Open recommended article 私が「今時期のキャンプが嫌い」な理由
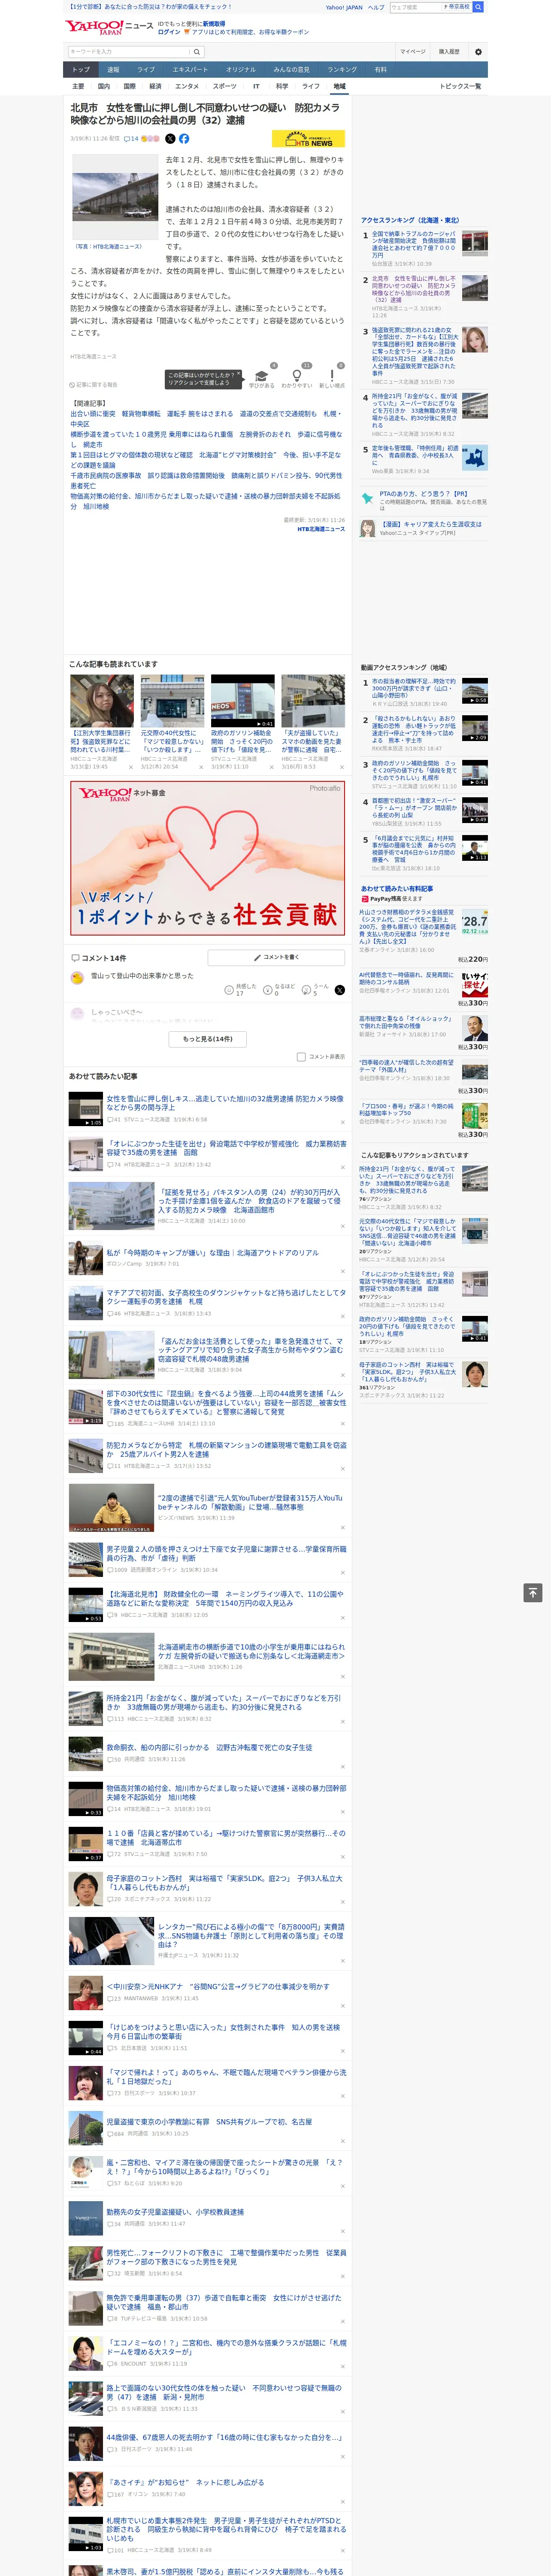The height and width of the screenshot is (2576, 551). pos(212,1252)
